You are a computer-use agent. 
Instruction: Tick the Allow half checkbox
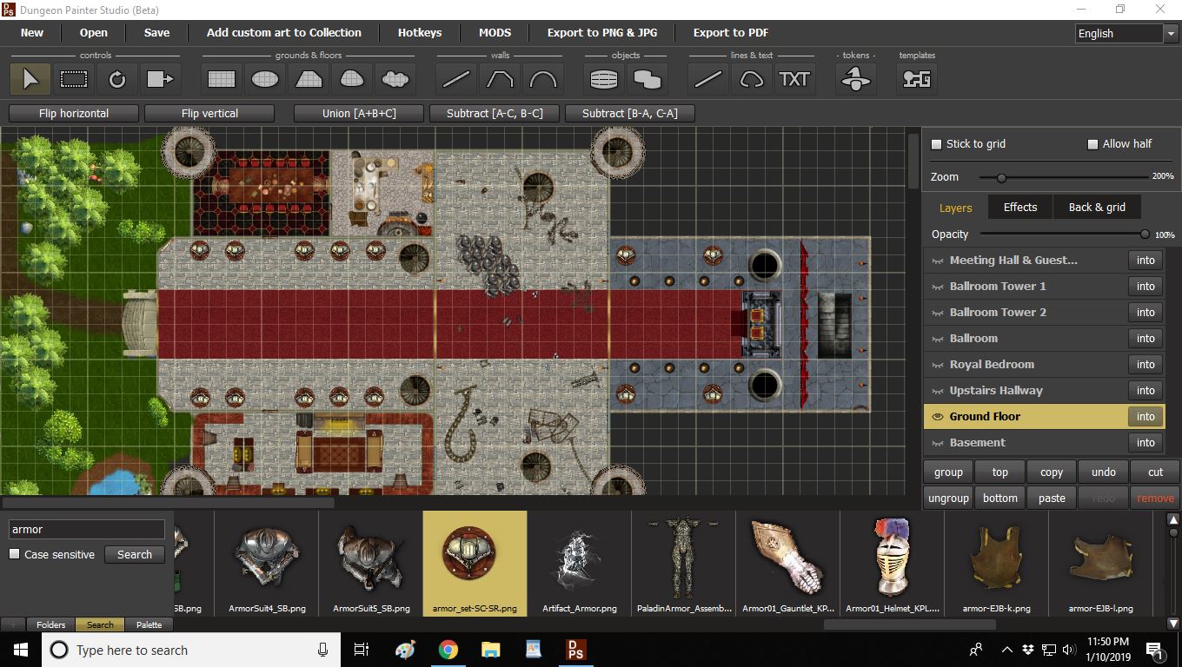(x=1093, y=144)
